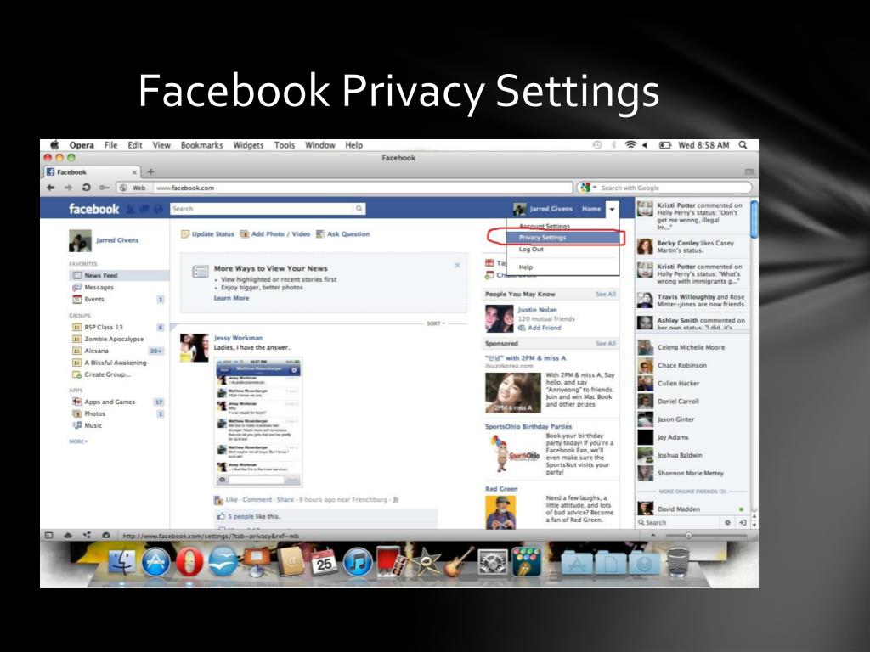
Task: Click the address bar showing www.facebook.com
Action: coord(363,188)
